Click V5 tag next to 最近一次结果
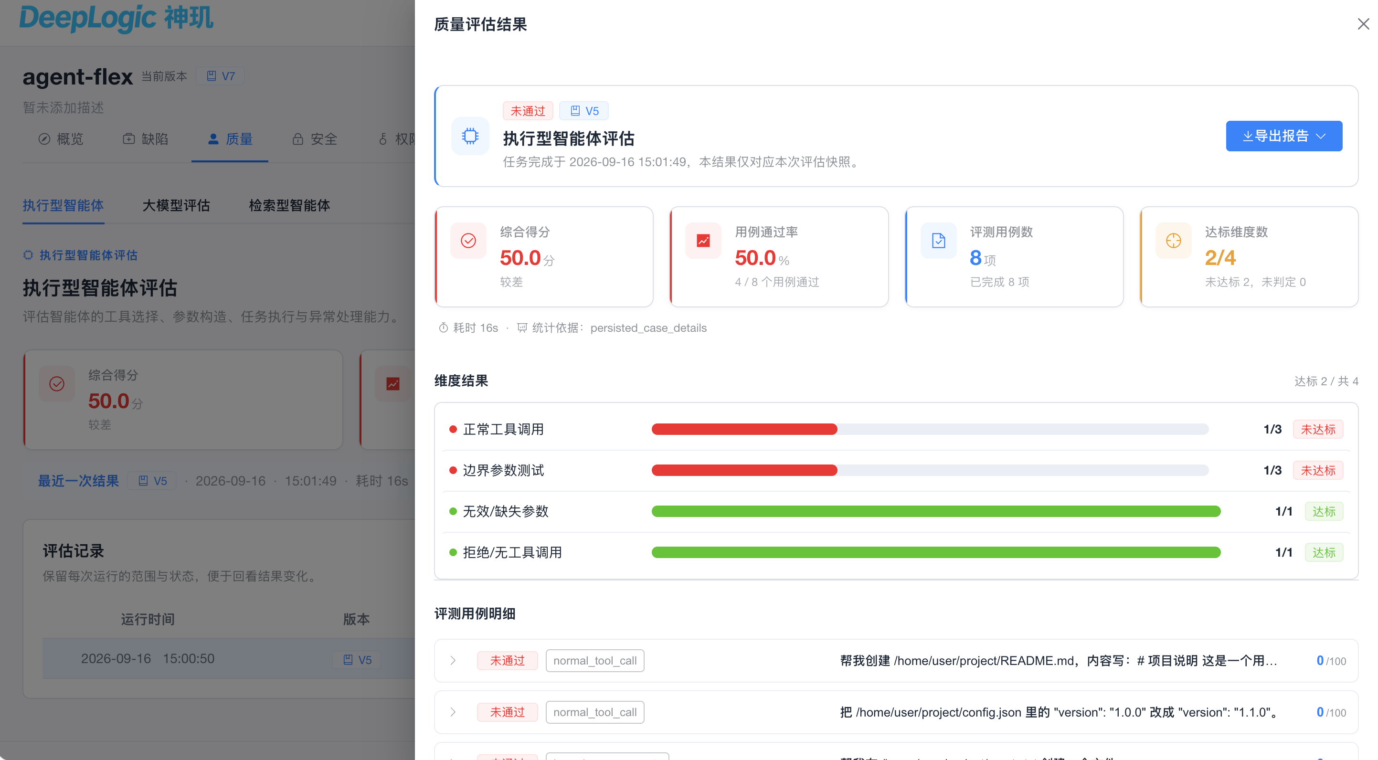1378x760 pixels. tap(152, 481)
